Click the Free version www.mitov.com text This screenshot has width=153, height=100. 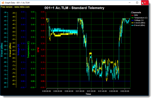pos(15,7)
